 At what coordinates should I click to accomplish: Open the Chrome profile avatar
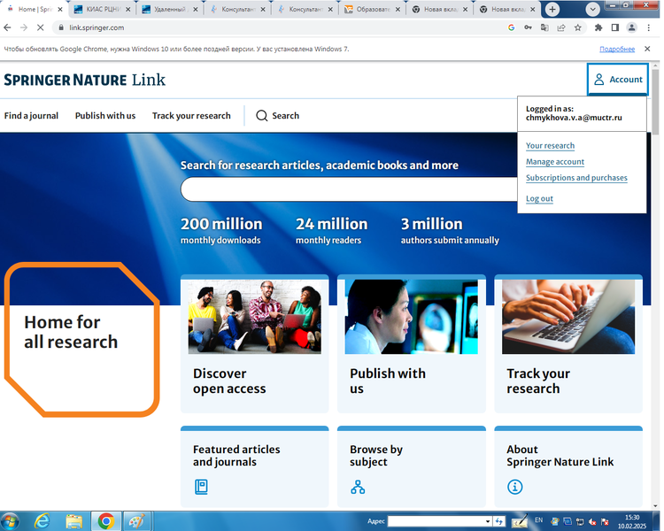click(x=631, y=27)
